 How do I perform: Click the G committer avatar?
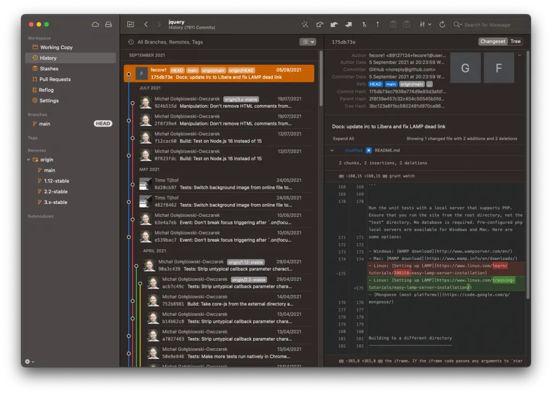click(465, 68)
